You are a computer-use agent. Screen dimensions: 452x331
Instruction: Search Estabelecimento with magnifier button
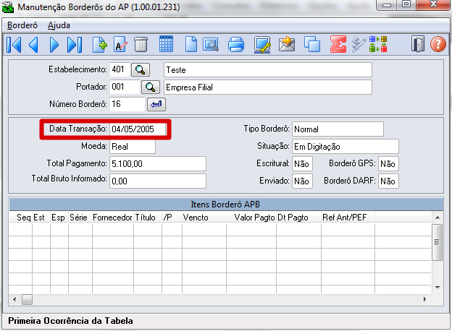(141, 69)
